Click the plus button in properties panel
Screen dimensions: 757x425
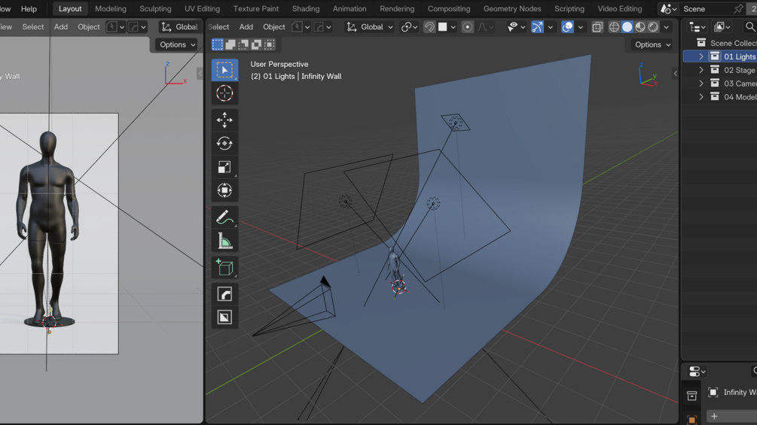[714, 416]
